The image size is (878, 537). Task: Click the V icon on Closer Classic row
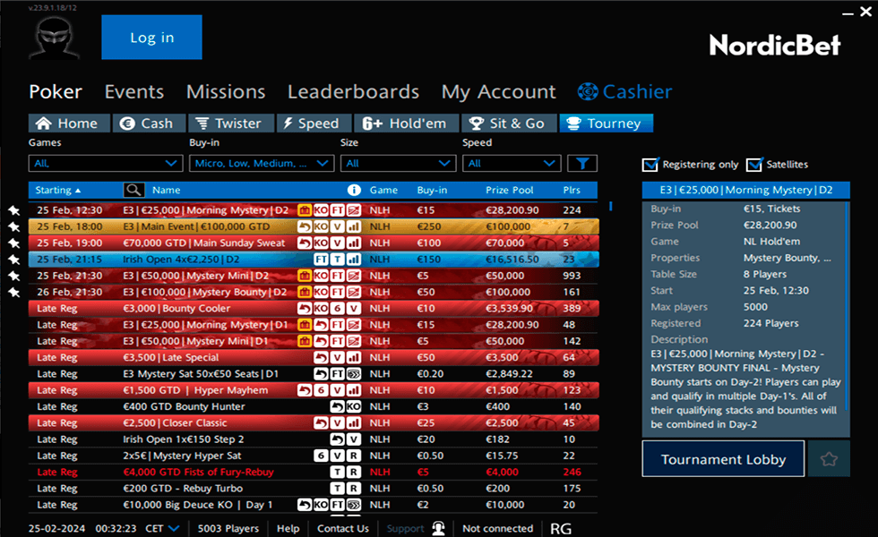point(337,422)
